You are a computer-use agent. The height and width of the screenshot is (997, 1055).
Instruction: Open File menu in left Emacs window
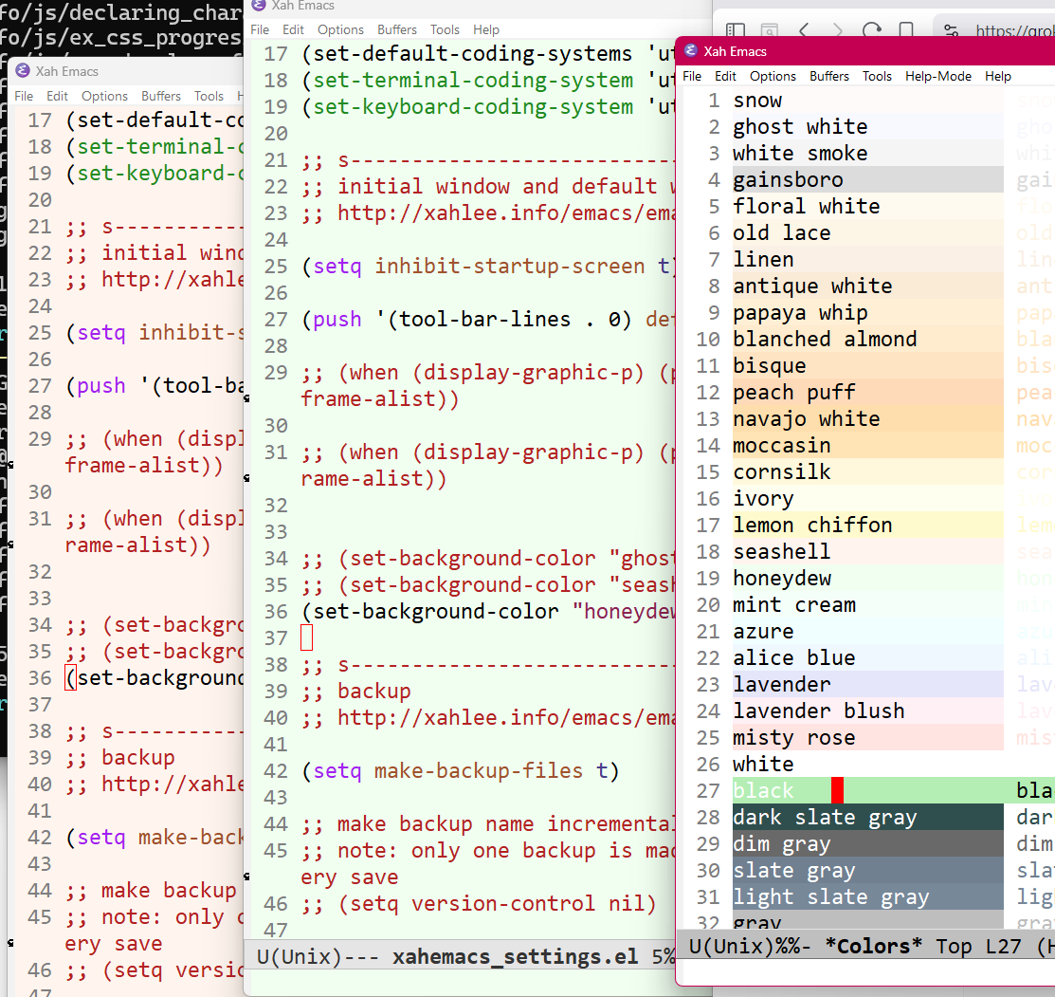(24, 96)
